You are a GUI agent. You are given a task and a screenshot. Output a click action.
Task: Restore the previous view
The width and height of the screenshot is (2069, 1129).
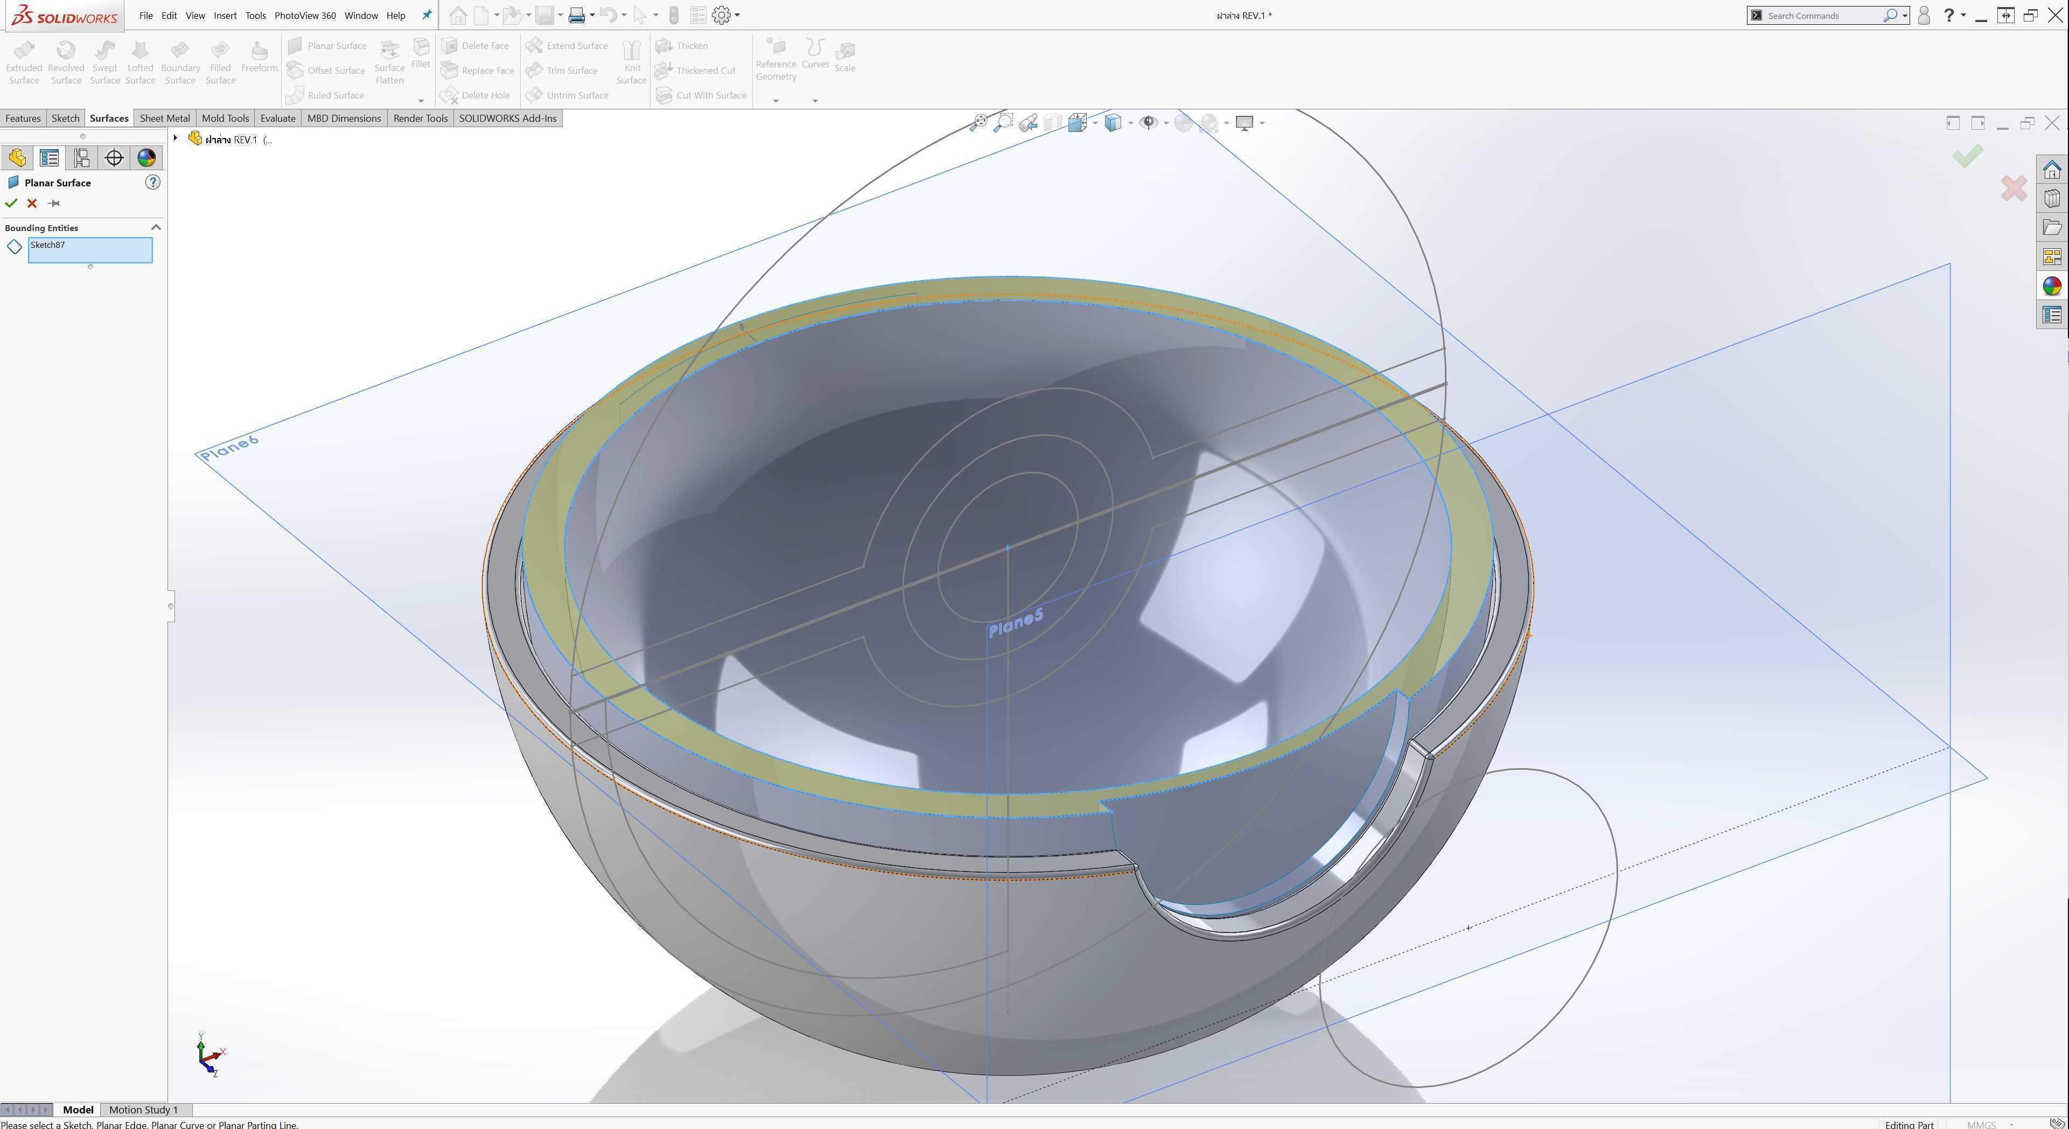(x=1028, y=123)
